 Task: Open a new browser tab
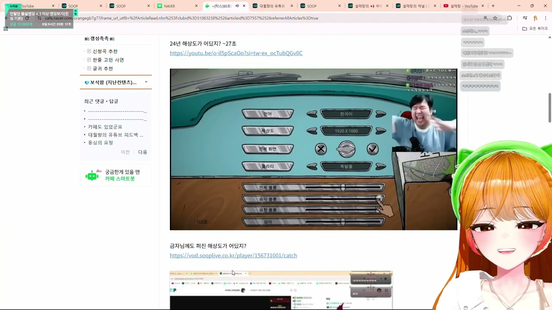(493, 6)
